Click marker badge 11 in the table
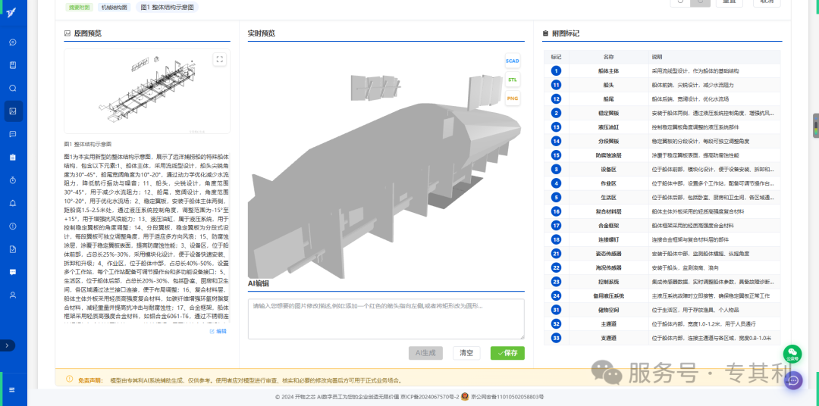This screenshot has height=406, width=819. click(x=557, y=85)
